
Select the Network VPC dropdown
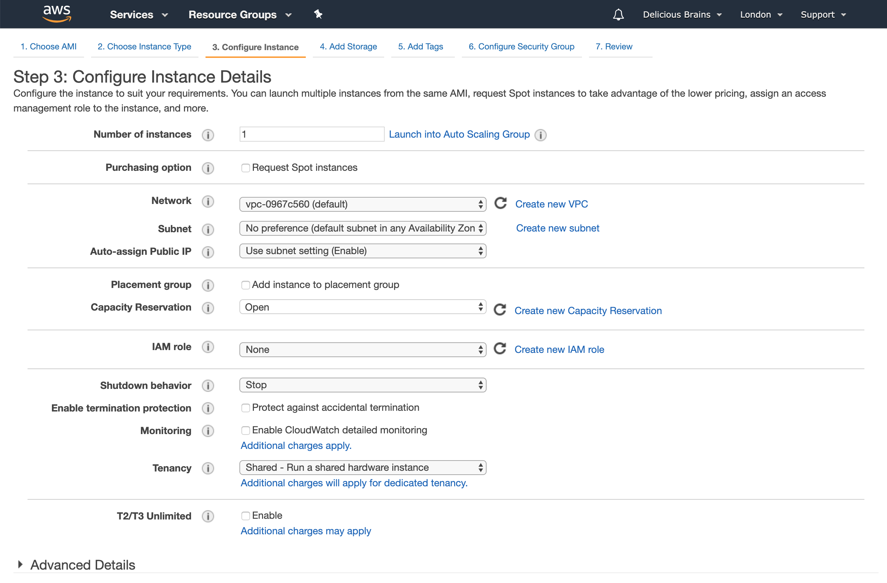pos(363,204)
